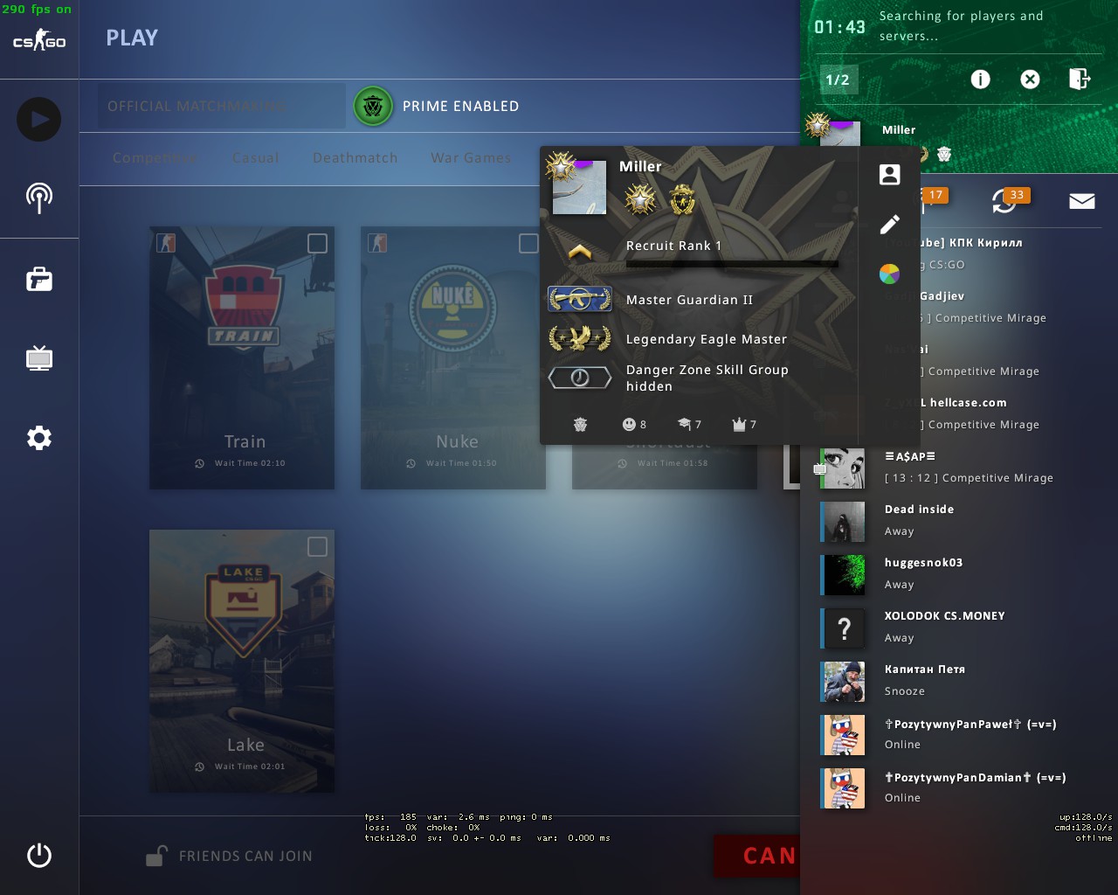The height and width of the screenshot is (895, 1118).
Task: Open the Play menu from sidebar
Action: click(x=39, y=120)
